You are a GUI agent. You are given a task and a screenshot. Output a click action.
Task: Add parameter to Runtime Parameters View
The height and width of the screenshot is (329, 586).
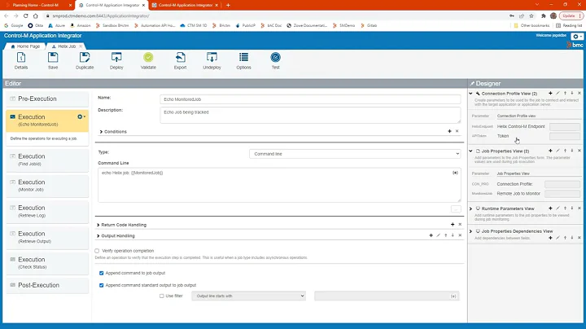pos(550,208)
